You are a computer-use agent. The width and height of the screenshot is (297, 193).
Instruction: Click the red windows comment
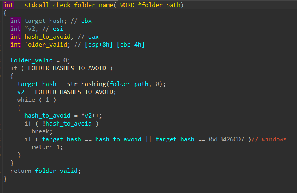(x=274, y=139)
